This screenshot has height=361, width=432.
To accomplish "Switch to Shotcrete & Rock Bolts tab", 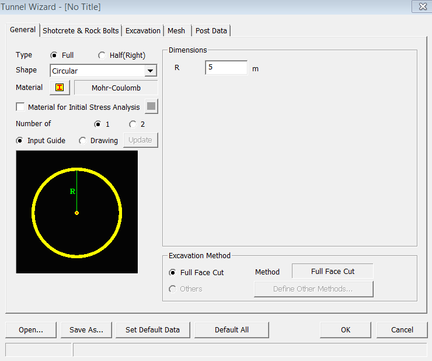I will point(81,31).
